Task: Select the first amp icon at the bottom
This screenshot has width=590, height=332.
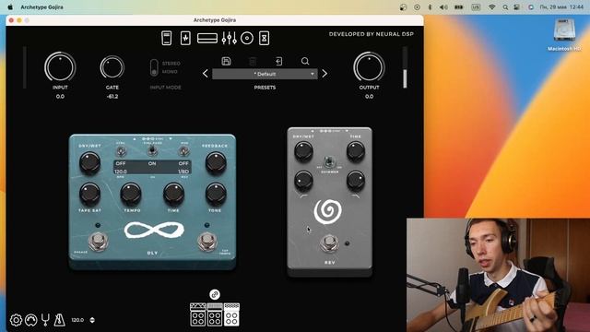Action: point(198,314)
